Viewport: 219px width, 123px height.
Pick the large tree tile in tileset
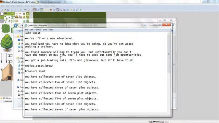pyautogui.click(x=6, y=43)
